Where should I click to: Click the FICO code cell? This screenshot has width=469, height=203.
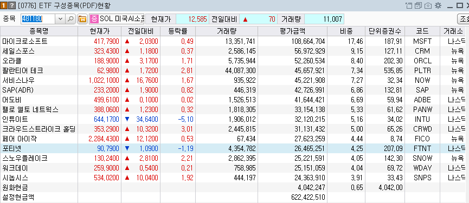click(x=422, y=139)
